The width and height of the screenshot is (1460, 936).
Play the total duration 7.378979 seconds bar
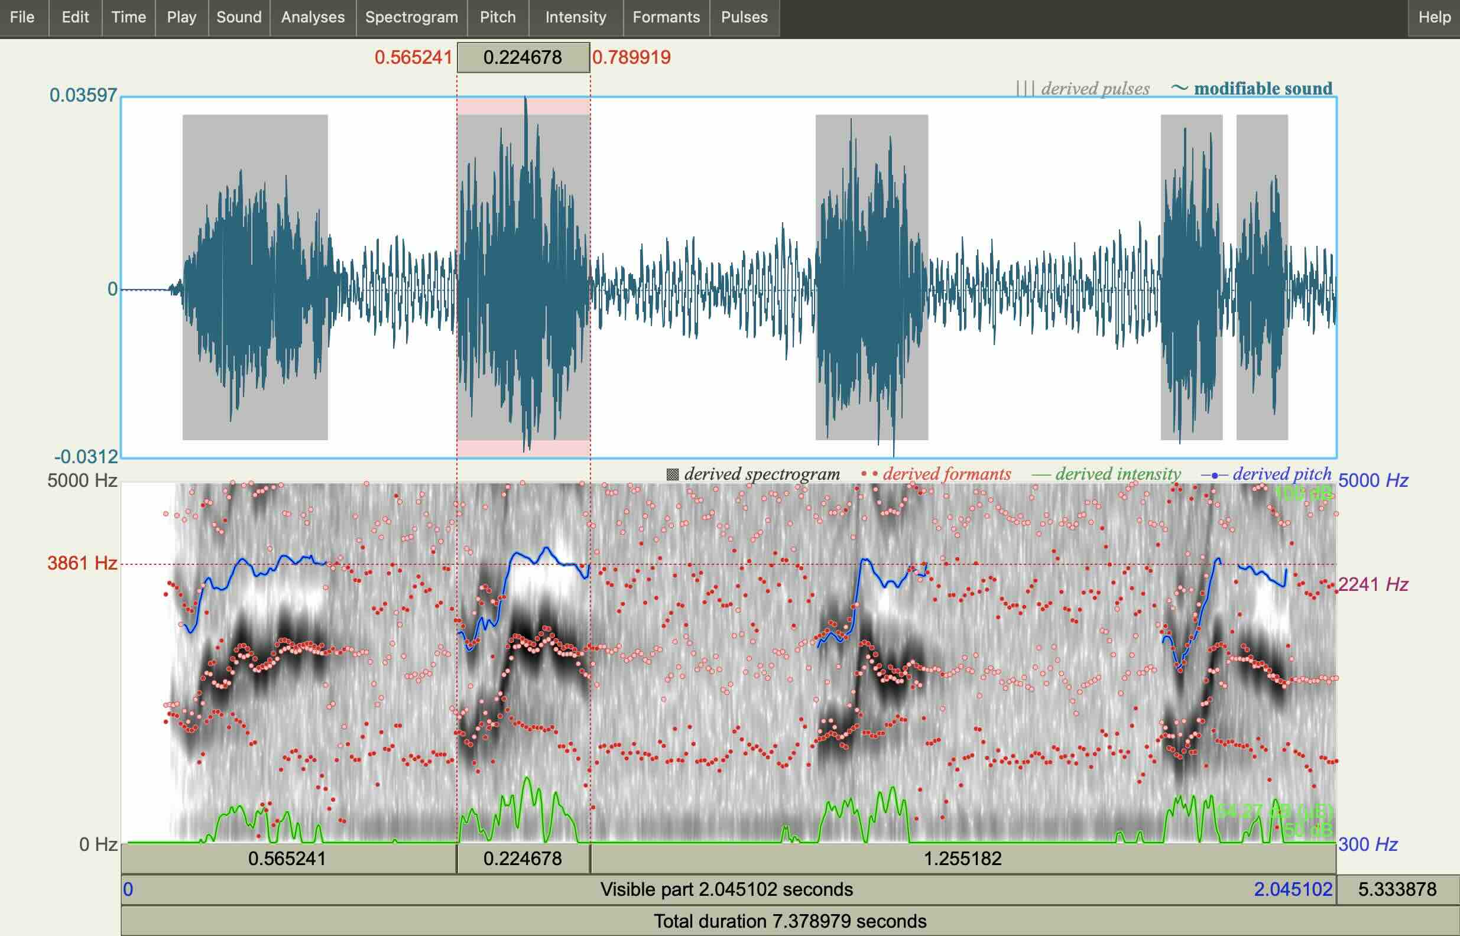pyautogui.click(x=790, y=921)
